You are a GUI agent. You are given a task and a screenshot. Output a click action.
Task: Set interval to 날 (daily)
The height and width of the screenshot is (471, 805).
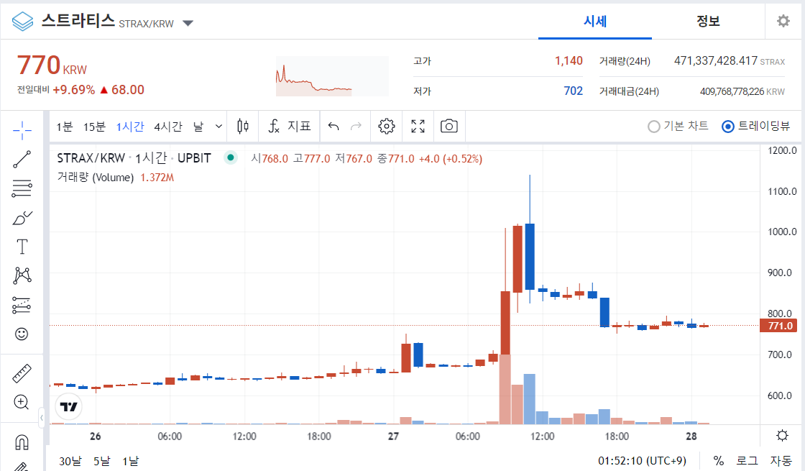(198, 127)
